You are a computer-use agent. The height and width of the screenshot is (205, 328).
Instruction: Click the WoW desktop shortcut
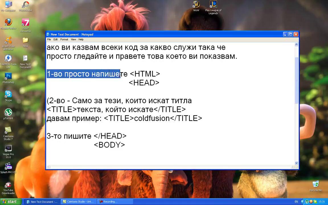[196, 5]
